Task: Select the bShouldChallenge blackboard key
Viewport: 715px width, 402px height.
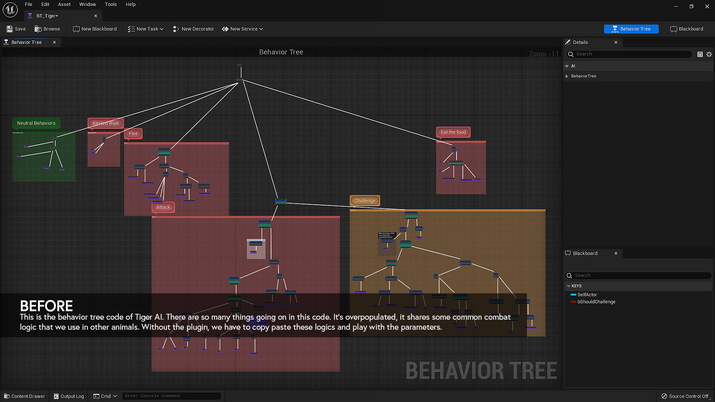Action: tap(596, 301)
